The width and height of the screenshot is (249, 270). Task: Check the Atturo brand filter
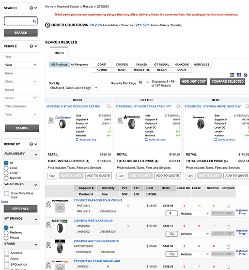[x=7, y=259]
